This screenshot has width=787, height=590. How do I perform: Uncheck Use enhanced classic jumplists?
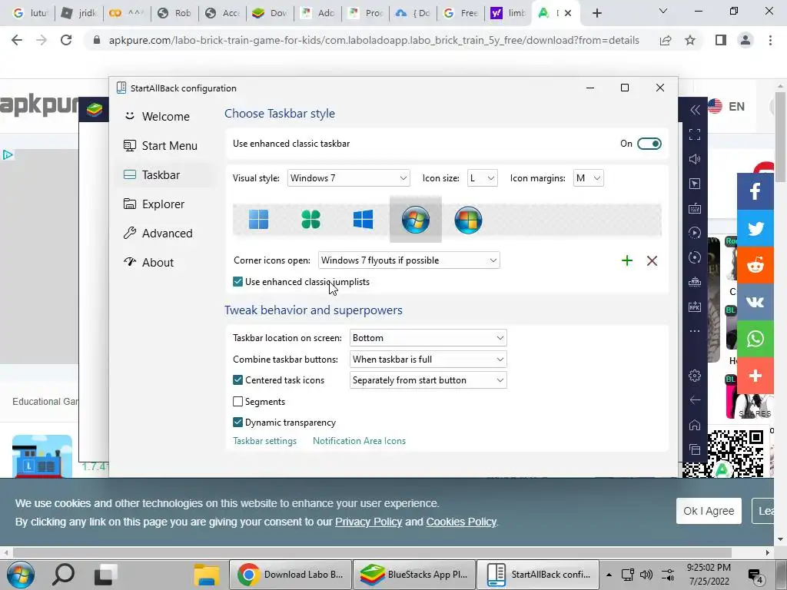pos(238,282)
